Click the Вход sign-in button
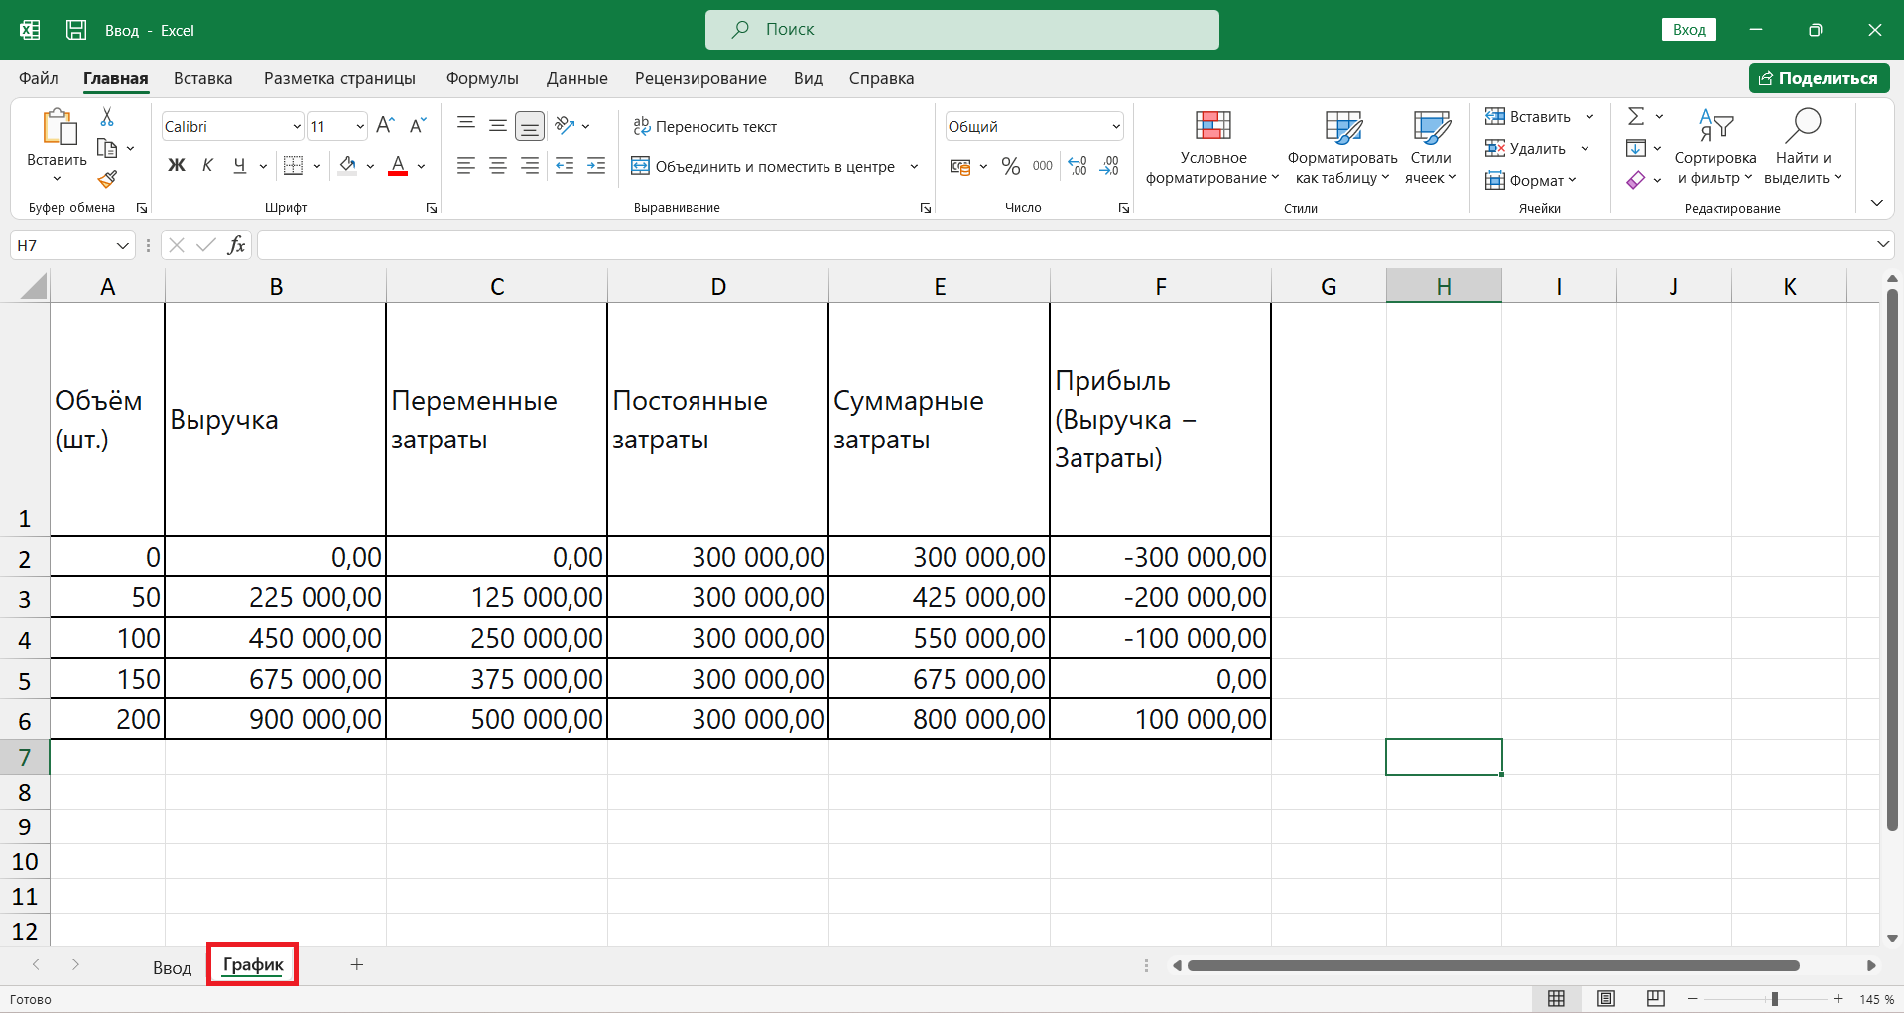Screen dimensions: 1904x1013 [1689, 30]
